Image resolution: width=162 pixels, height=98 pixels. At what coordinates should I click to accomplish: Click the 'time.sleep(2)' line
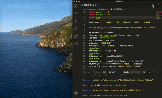pos(96,48)
